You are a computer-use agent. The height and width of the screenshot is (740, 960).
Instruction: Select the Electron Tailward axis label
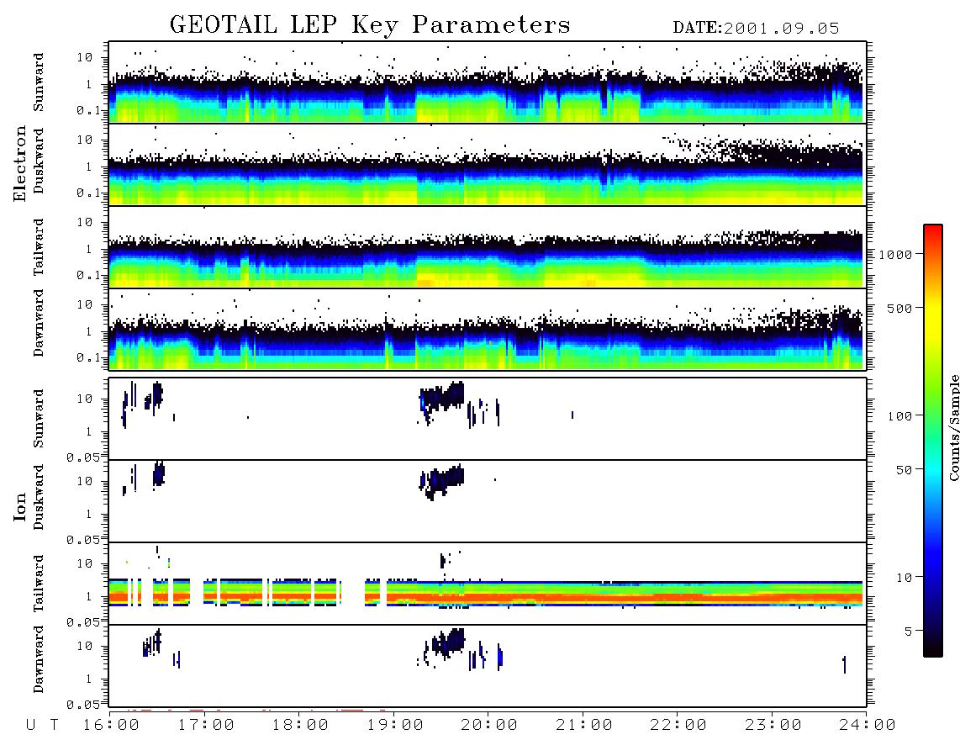click(38, 247)
